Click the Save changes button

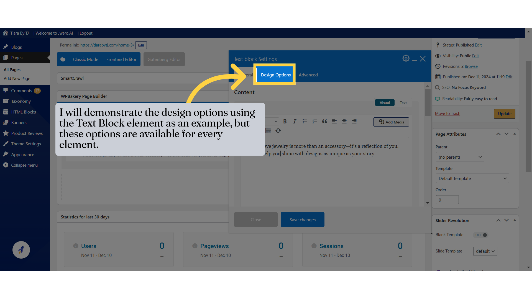(x=302, y=220)
